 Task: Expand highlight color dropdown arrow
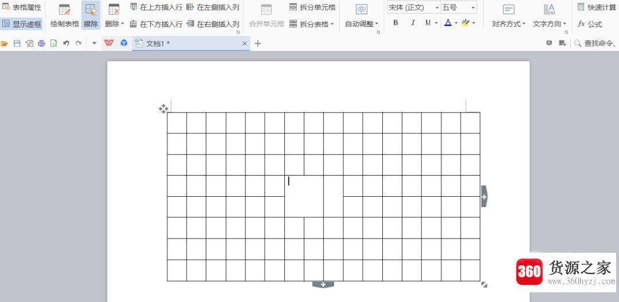(473, 23)
